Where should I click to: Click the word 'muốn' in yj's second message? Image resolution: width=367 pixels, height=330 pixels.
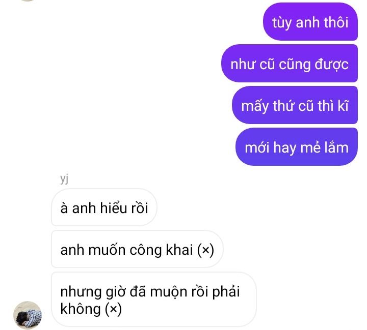pos(107,250)
